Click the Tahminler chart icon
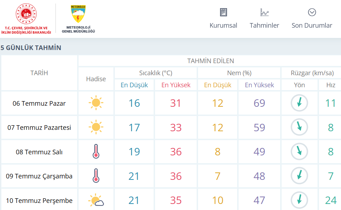This screenshot has height=210, width=341. click(265, 12)
